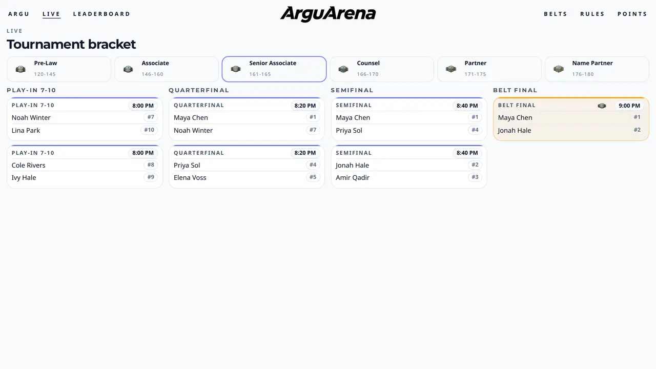The height and width of the screenshot is (369, 656).
Task: Click Amir Qadir's #3 seed badge
Action: [x=475, y=177]
